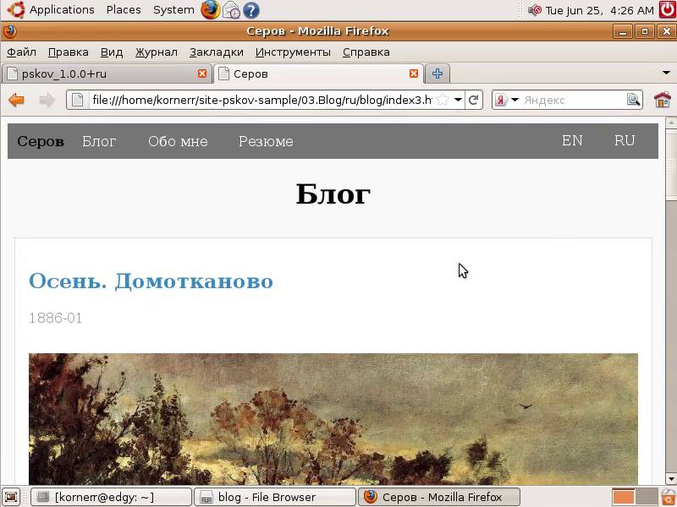This screenshot has height=507, width=677.
Task: Click the Яндекс search input field
Action: point(571,100)
